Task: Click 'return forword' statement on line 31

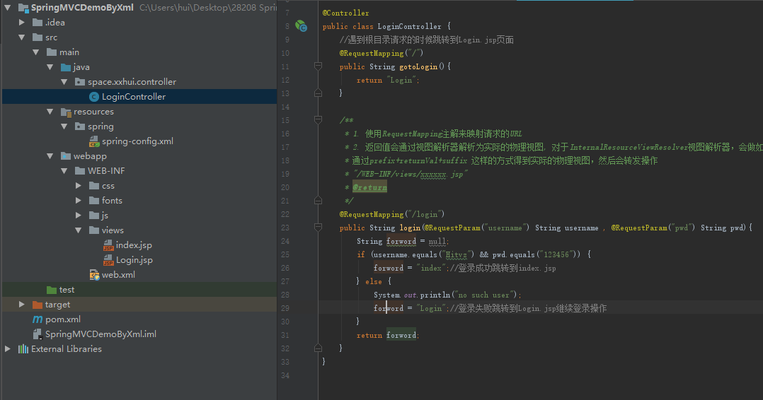Action: click(387, 336)
